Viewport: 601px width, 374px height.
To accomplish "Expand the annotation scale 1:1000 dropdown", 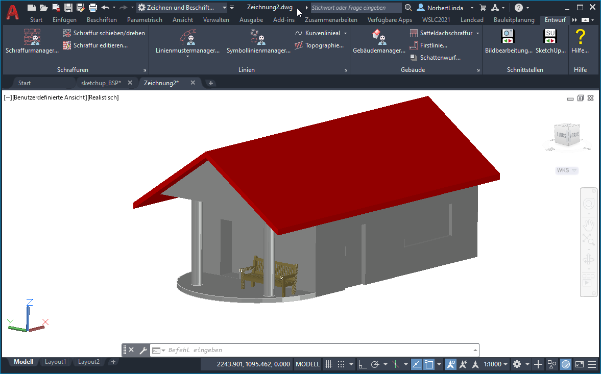I will click(x=495, y=364).
